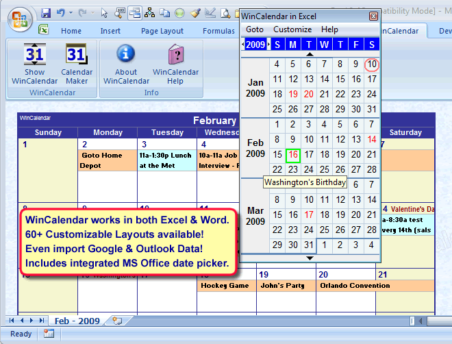Click the Undo arrow icon

(x=60, y=13)
